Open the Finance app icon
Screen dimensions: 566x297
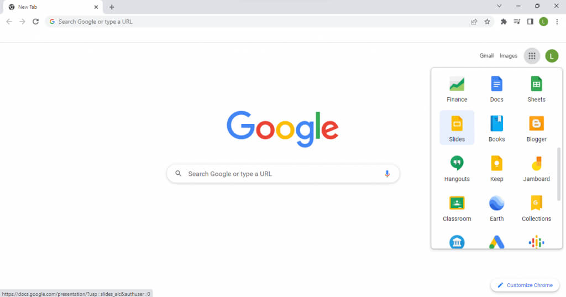point(457,88)
